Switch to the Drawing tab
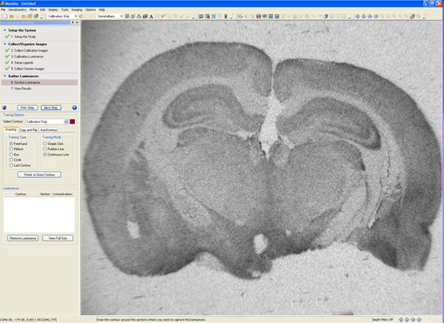 coord(10,129)
